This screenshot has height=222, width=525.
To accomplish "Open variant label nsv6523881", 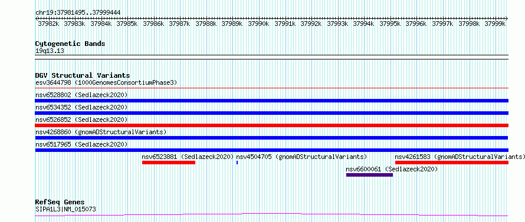I will (188, 157).
